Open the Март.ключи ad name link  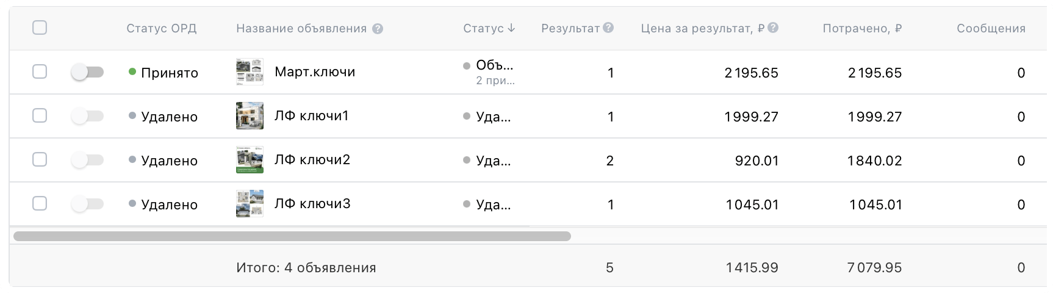315,72
